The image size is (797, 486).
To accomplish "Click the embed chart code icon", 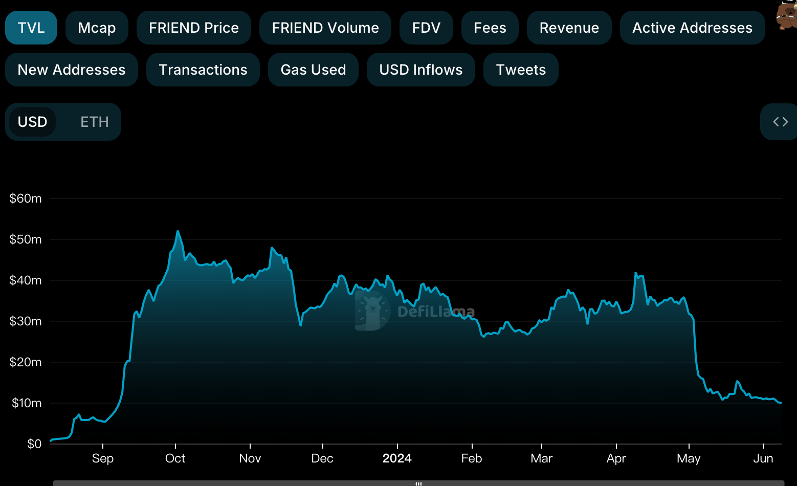I will (780, 122).
